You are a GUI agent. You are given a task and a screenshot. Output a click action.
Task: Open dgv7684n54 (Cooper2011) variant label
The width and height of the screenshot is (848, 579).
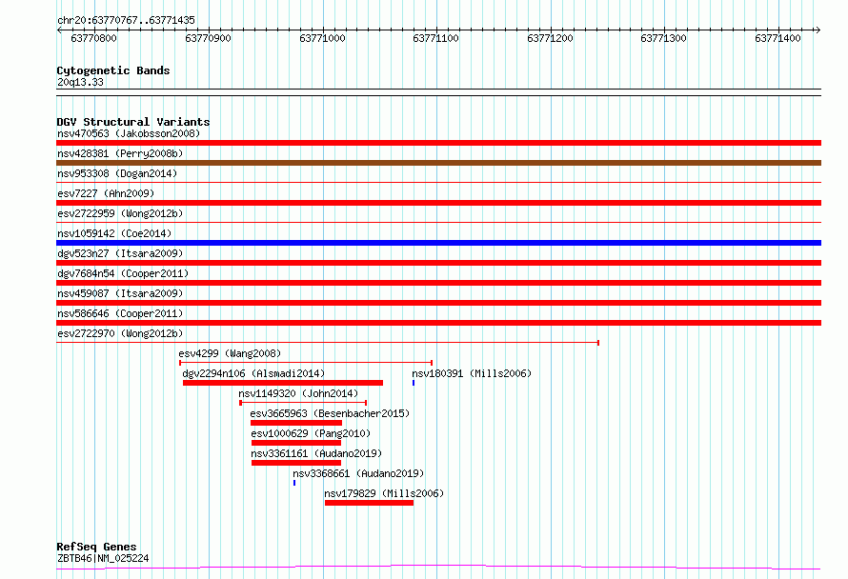pyautogui.click(x=123, y=273)
